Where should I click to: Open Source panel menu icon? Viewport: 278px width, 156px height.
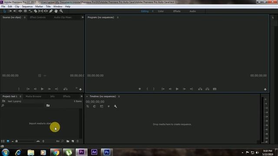tap(25, 17)
